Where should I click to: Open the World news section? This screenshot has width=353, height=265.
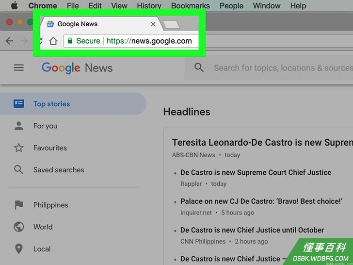pos(43,227)
